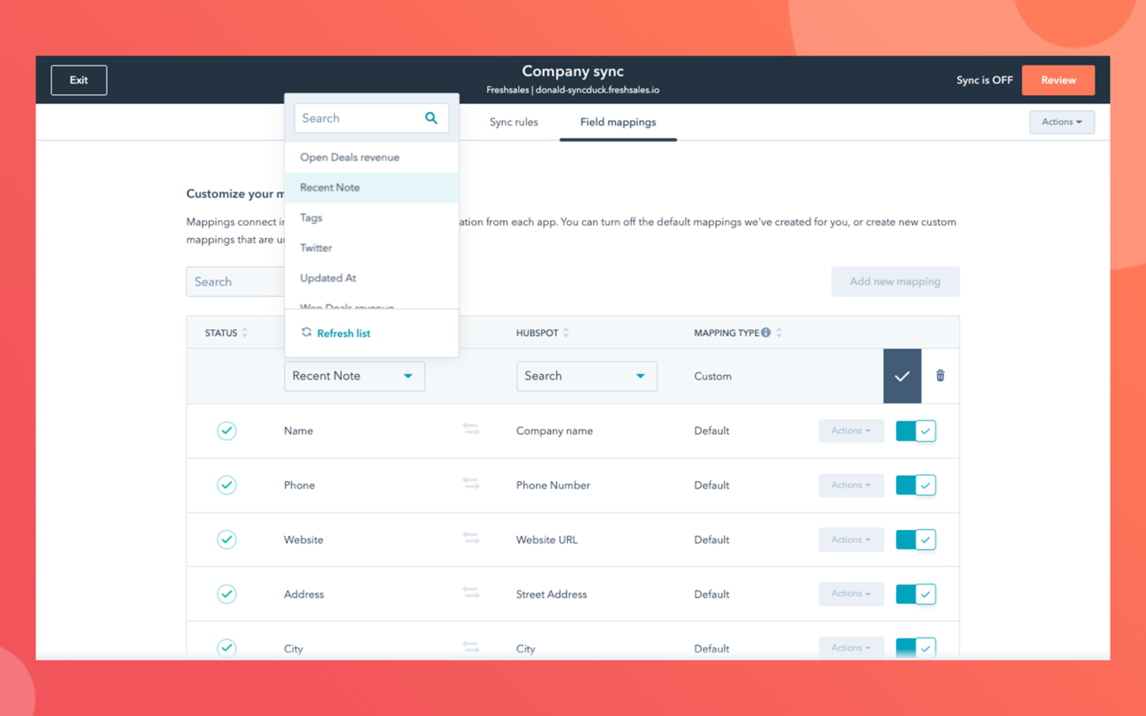
Task: Click the Refresh list link
Action: coord(343,334)
